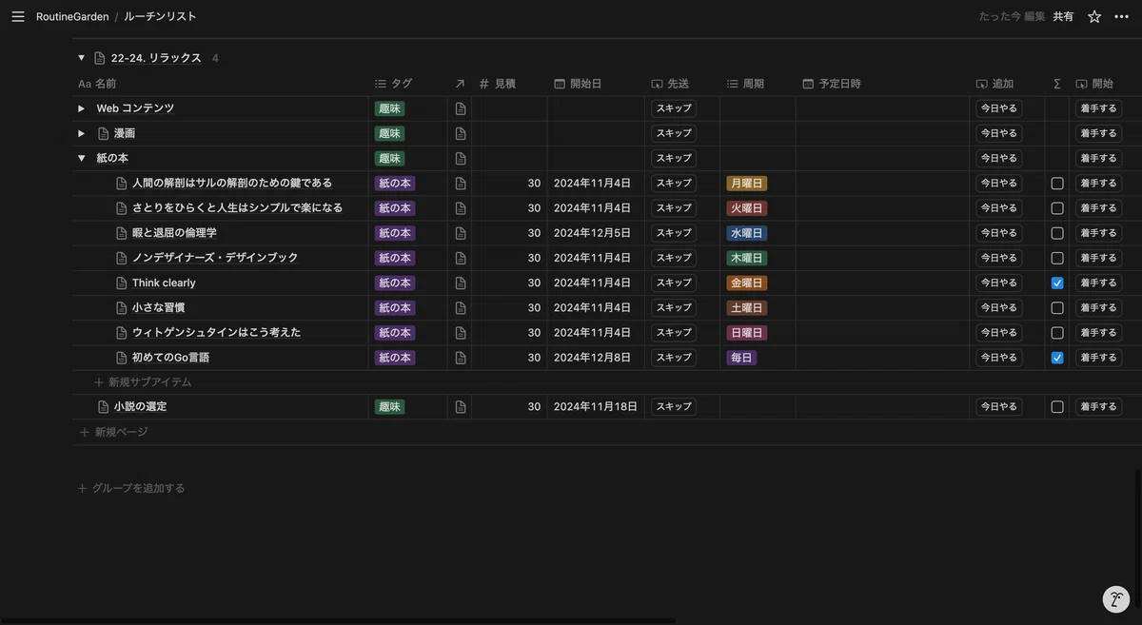Click 今日やる in Think clearly row
Screen dimensions: 1142x625
[x=999, y=283]
